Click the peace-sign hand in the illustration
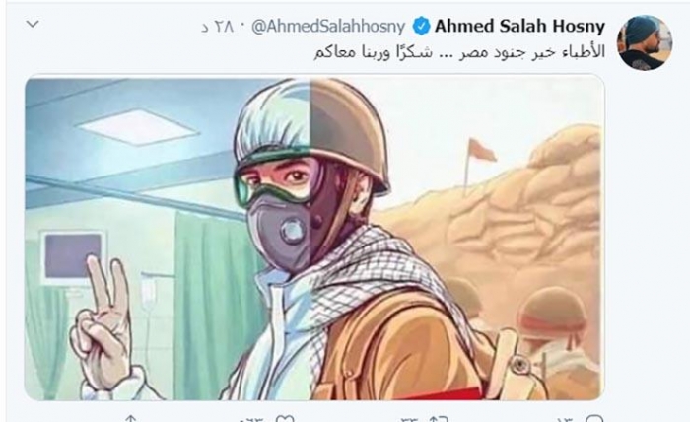Viewport: 690px width, 422px height. [x=103, y=322]
